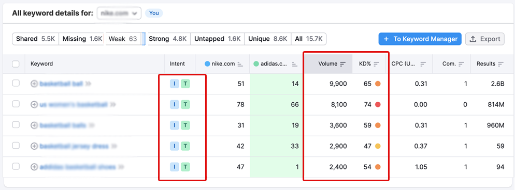Tick the checkbox for the 3,600 volume row

click(16, 125)
